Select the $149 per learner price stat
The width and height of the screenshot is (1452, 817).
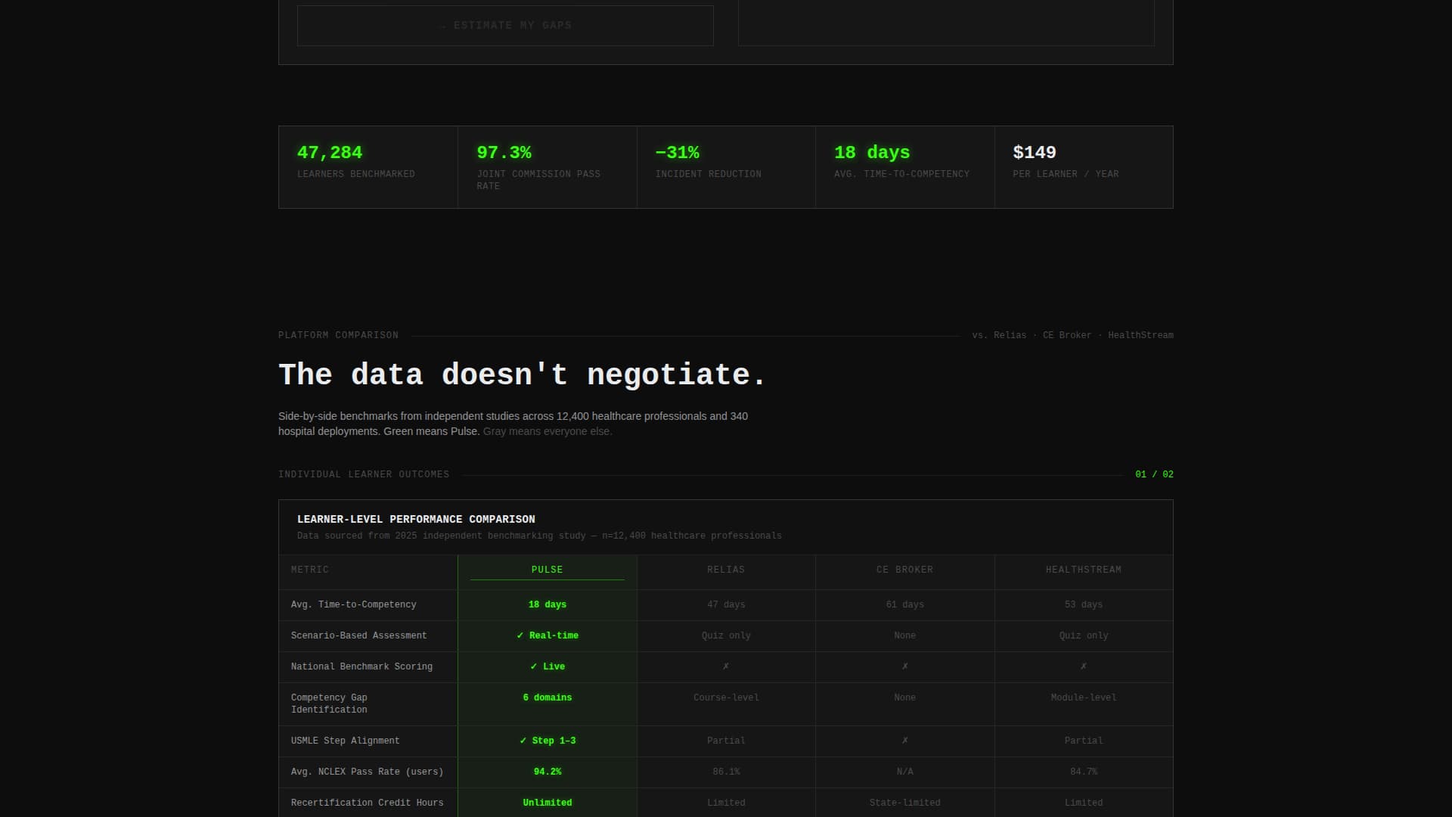(1084, 167)
